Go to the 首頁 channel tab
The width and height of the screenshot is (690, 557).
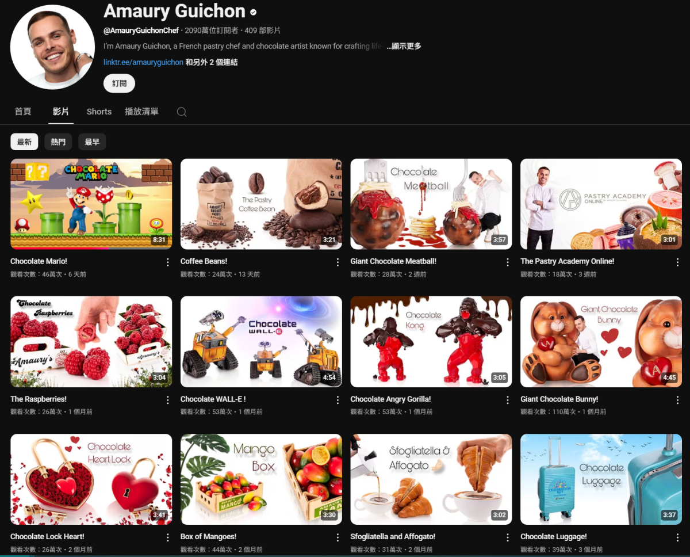pyautogui.click(x=23, y=112)
